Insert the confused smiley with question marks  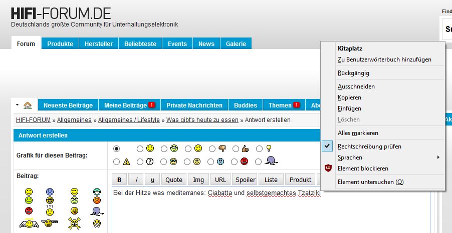(50, 210)
